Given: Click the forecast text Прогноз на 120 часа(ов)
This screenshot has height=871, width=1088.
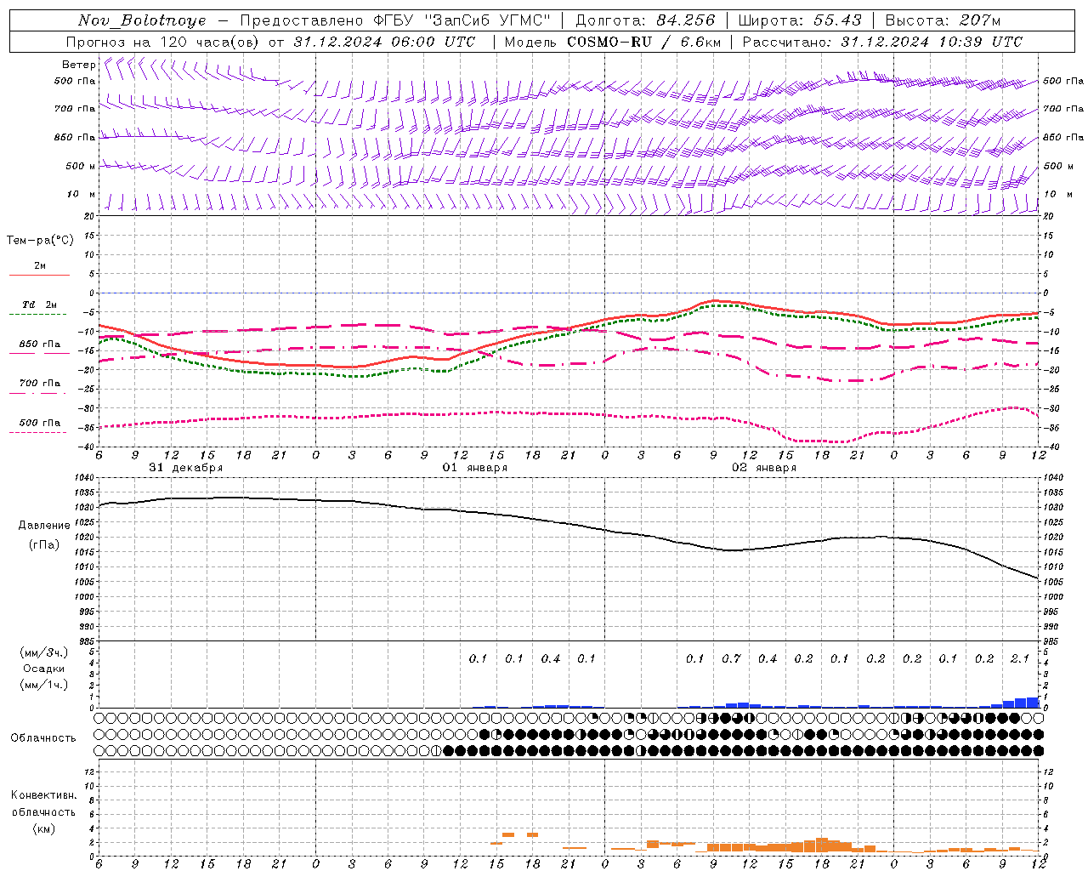Looking at the screenshot, I should (164, 42).
